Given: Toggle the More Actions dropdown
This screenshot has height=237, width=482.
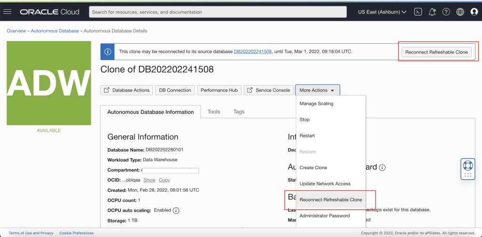Looking at the screenshot, I should (318, 90).
